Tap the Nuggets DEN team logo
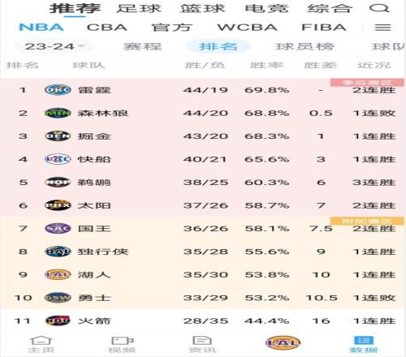This screenshot has height=357, width=406. coord(58,136)
